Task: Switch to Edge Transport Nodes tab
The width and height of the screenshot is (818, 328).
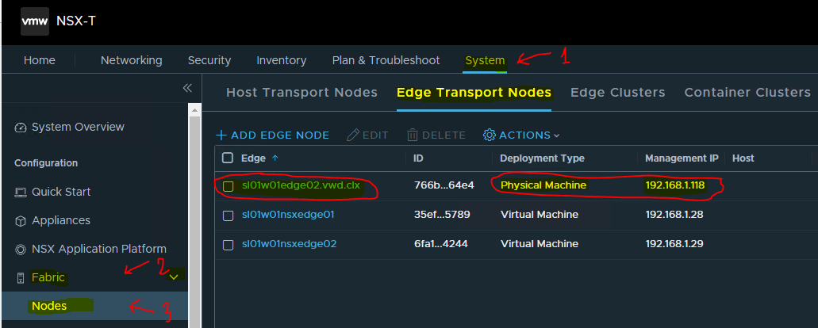Action: pos(474,93)
